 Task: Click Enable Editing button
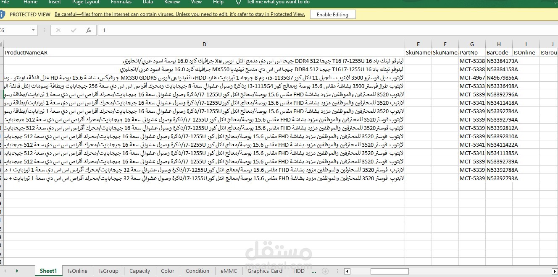coord(332,14)
